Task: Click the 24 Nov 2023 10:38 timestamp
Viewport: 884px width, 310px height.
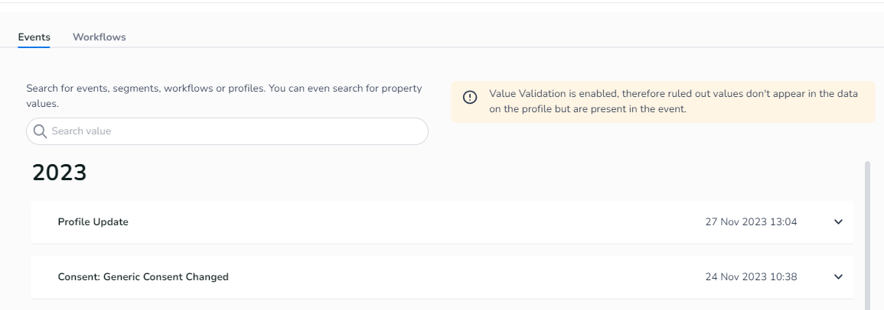Action: tap(751, 277)
